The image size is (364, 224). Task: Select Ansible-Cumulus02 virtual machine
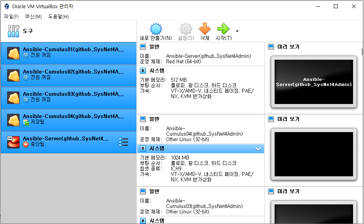(69, 75)
